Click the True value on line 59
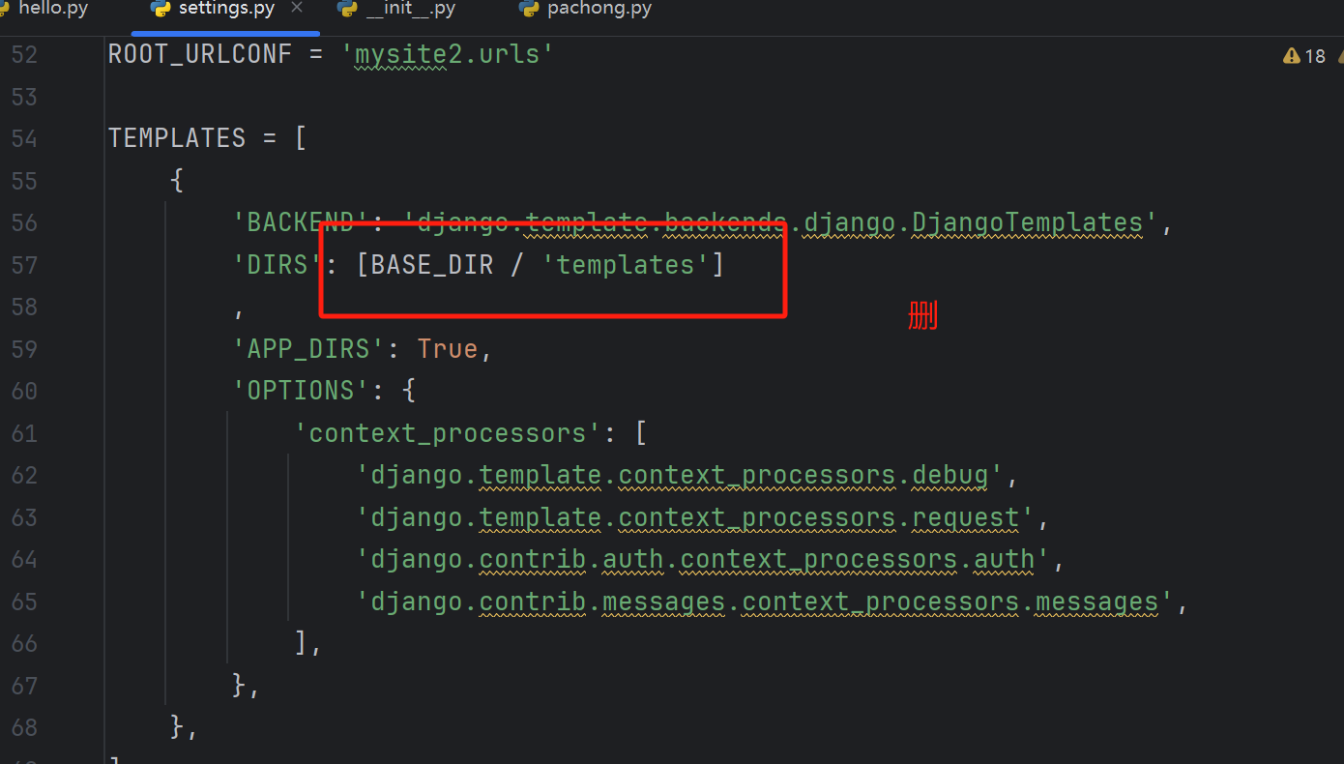1344x764 pixels. click(x=448, y=348)
